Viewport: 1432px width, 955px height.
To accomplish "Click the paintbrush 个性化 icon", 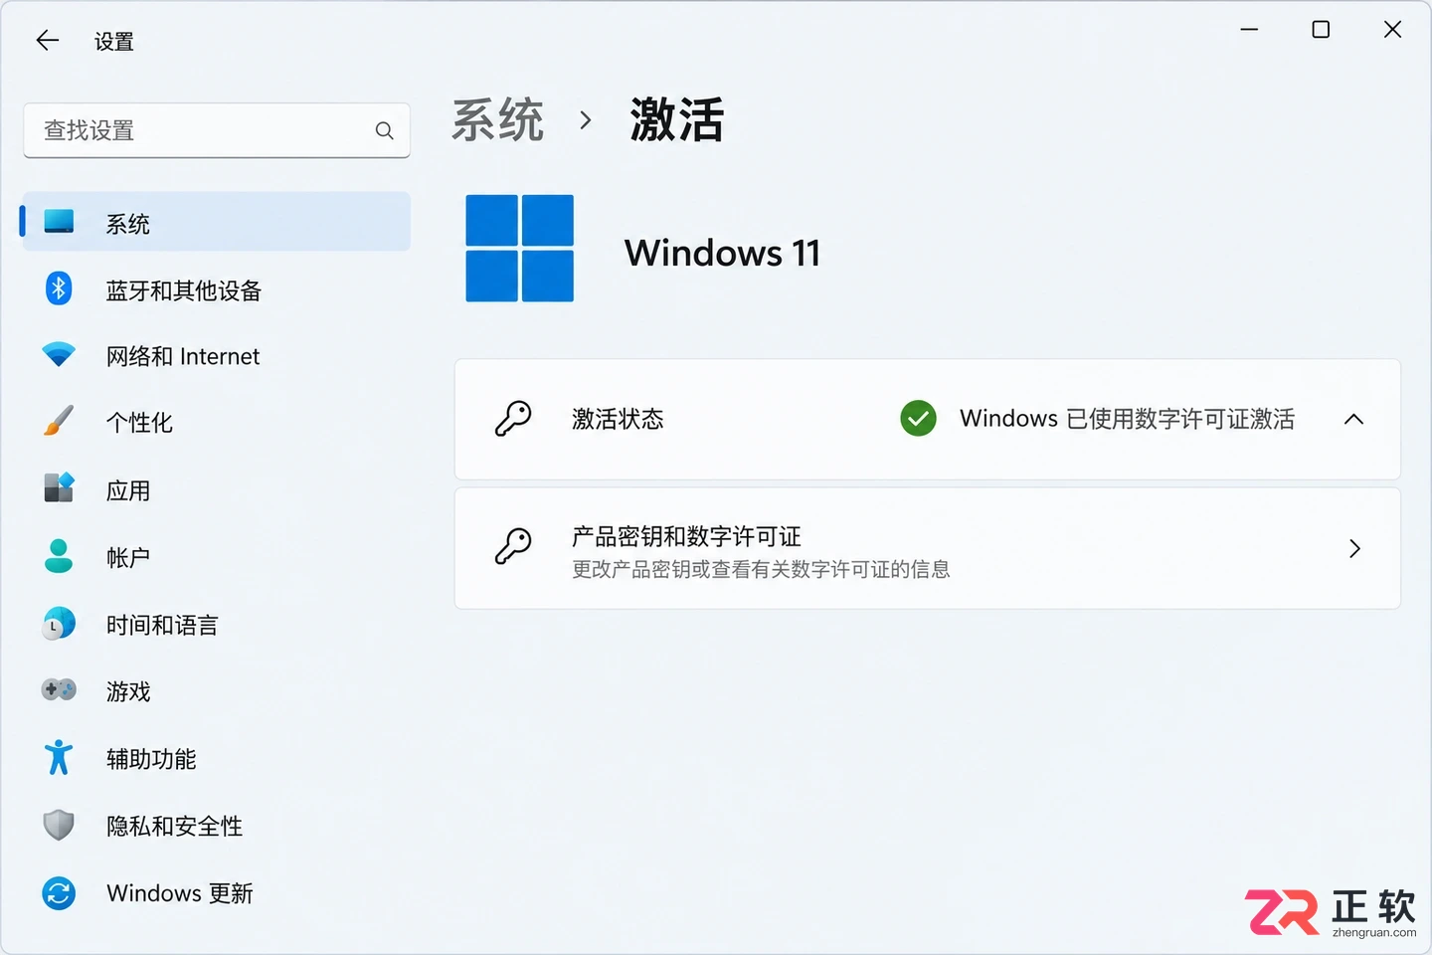I will [x=59, y=421].
